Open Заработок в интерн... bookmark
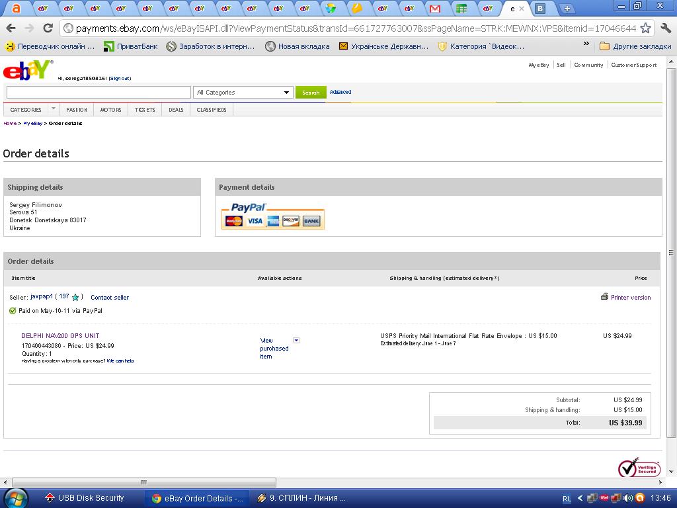Screen dimensions: 677x508 211,46
